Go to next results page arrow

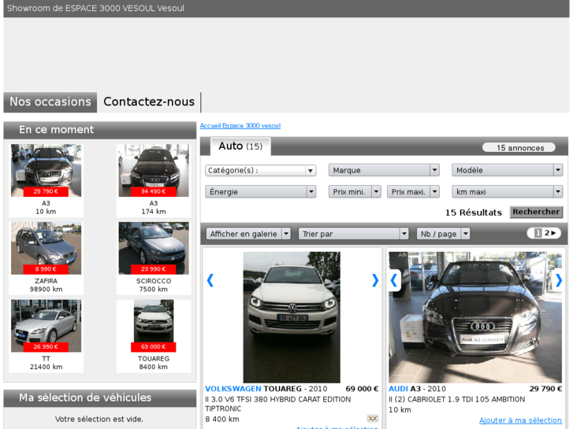[553, 233]
